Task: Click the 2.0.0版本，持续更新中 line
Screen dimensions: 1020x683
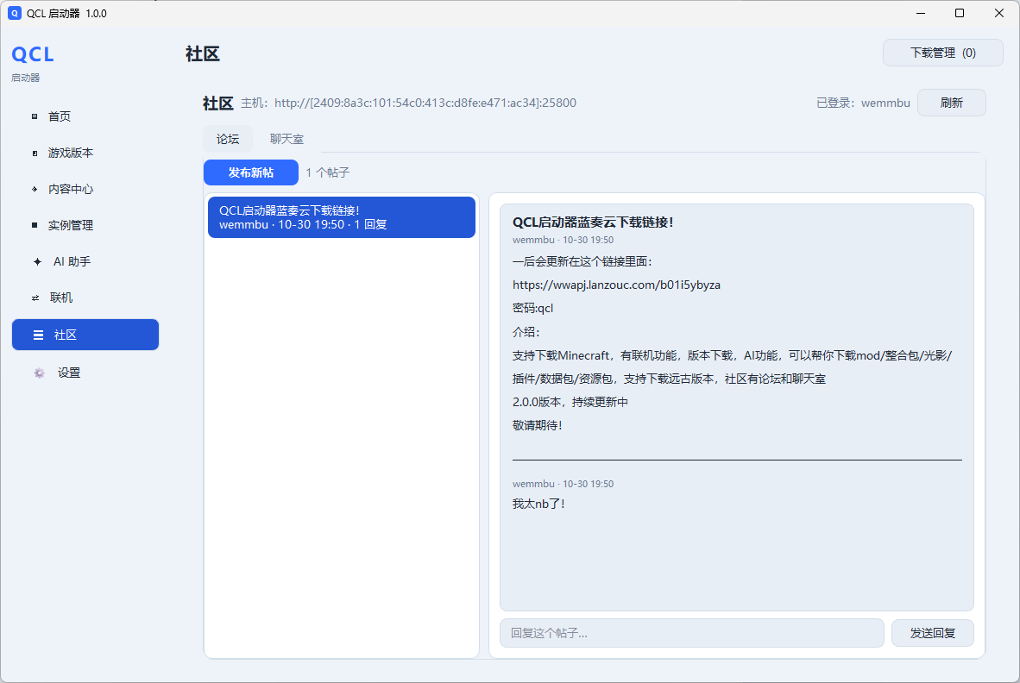Action: 570,402
